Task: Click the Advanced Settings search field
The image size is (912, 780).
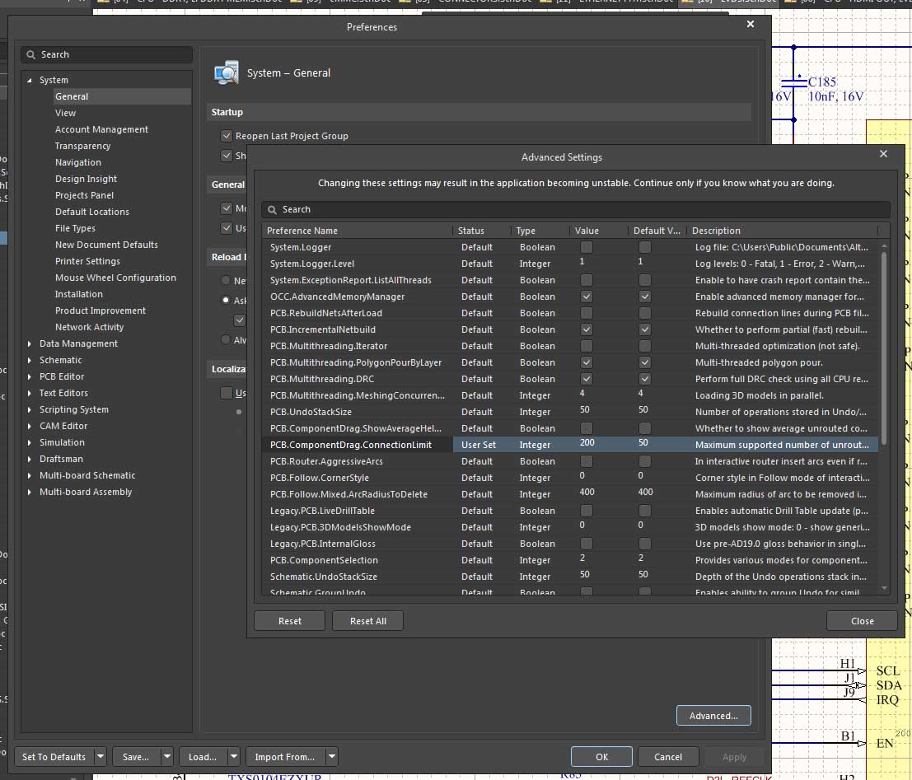Action: 577,209
